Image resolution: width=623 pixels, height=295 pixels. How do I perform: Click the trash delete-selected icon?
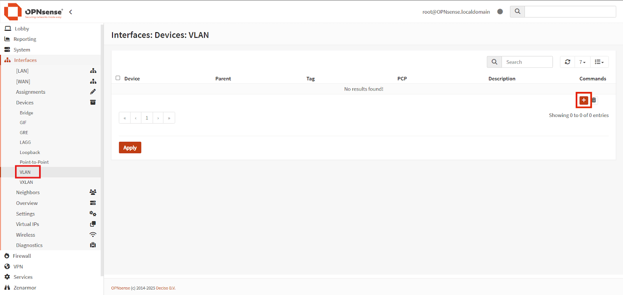point(594,100)
